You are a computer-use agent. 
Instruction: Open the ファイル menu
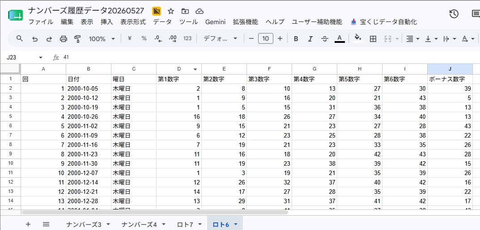pyautogui.click(x=41, y=22)
